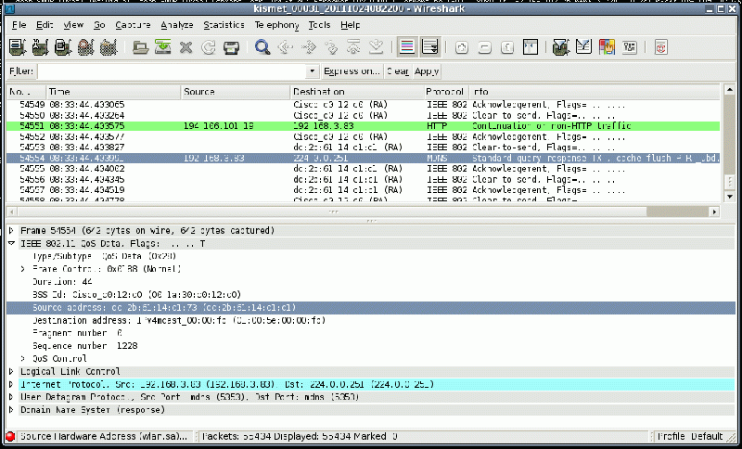The height and width of the screenshot is (449, 742).
Task: Expand the QoS Control subtree
Action: click(22, 359)
